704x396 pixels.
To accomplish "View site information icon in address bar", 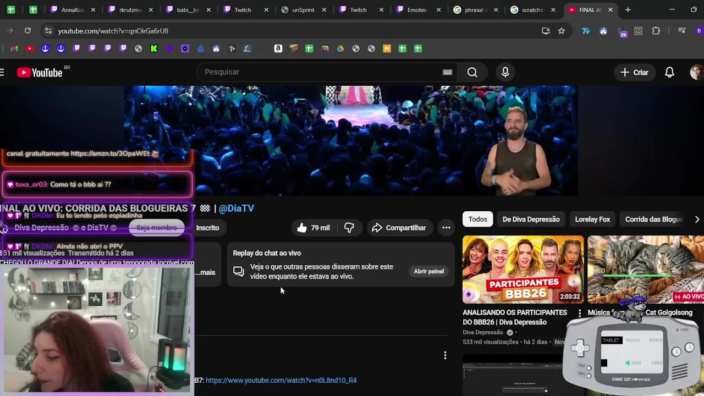I will pyautogui.click(x=48, y=31).
